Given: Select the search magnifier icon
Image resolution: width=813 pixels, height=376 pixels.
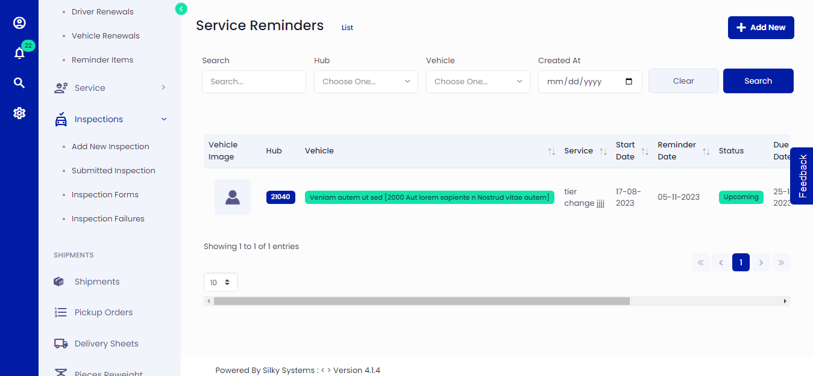Looking at the screenshot, I should coord(19,82).
